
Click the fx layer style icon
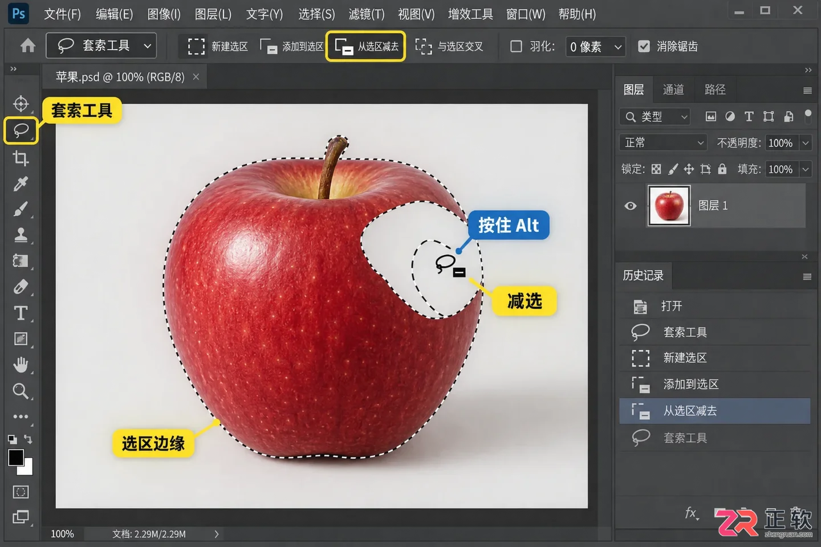[x=691, y=513]
